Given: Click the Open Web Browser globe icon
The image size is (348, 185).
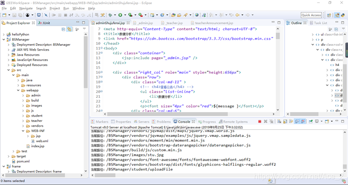Looking at the screenshot, I should (197, 15).
